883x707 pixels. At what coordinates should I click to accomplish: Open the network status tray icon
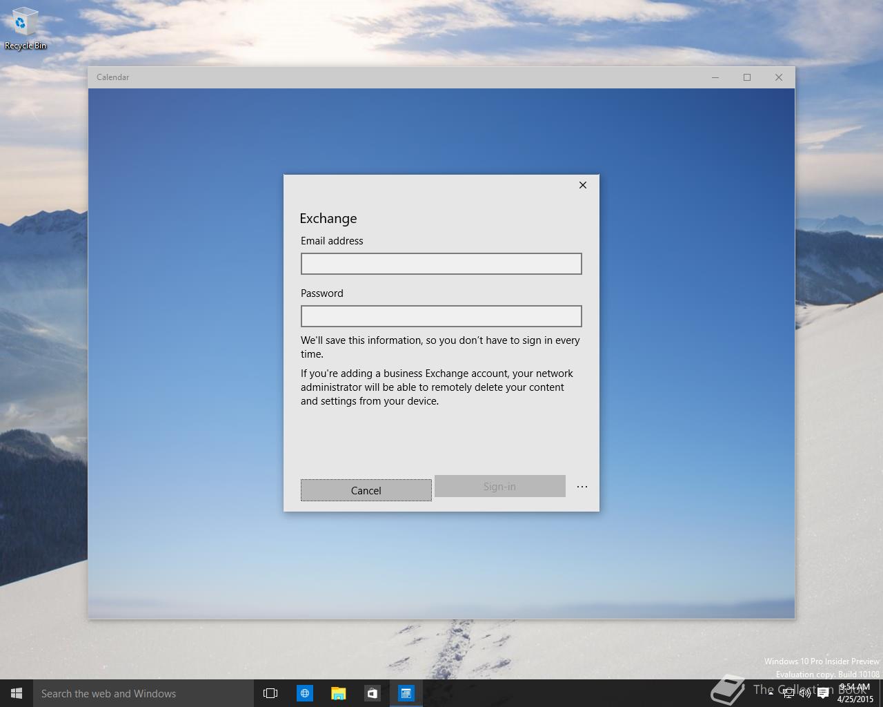coord(788,693)
